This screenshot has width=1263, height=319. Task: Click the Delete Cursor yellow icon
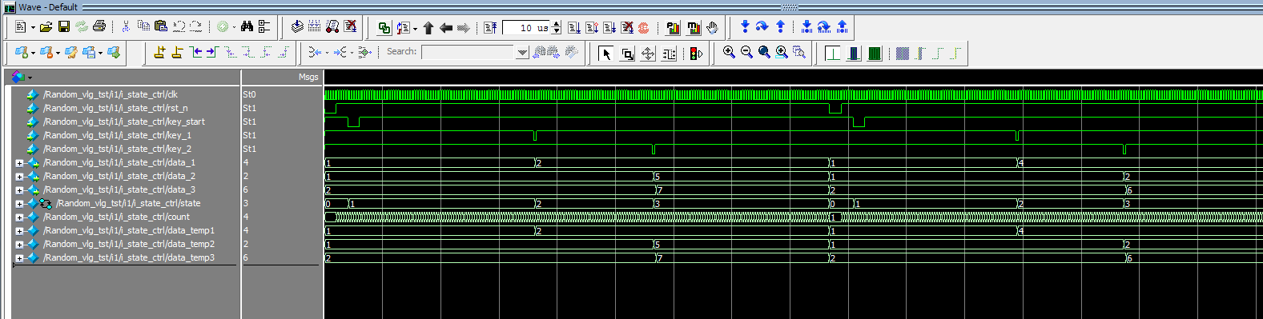click(x=177, y=53)
